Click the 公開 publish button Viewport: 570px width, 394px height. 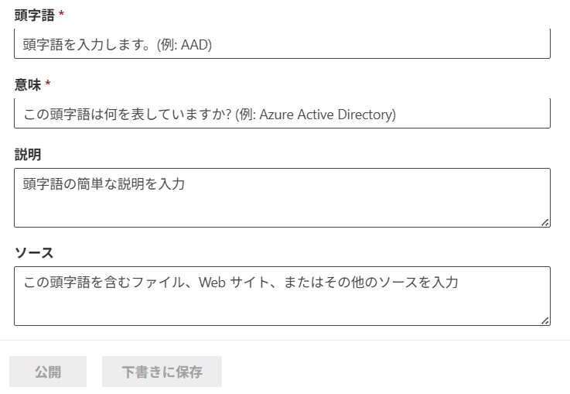point(48,372)
